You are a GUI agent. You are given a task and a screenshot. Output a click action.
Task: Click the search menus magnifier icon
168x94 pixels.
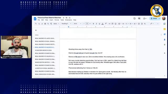click(x=36, y=24)
